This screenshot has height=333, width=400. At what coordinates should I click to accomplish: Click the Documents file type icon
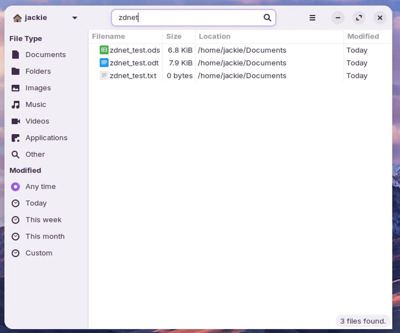[x=15, y=55]
